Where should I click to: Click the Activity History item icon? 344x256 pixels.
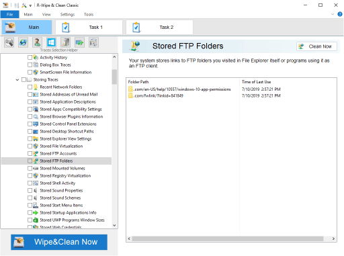(36, 57)
